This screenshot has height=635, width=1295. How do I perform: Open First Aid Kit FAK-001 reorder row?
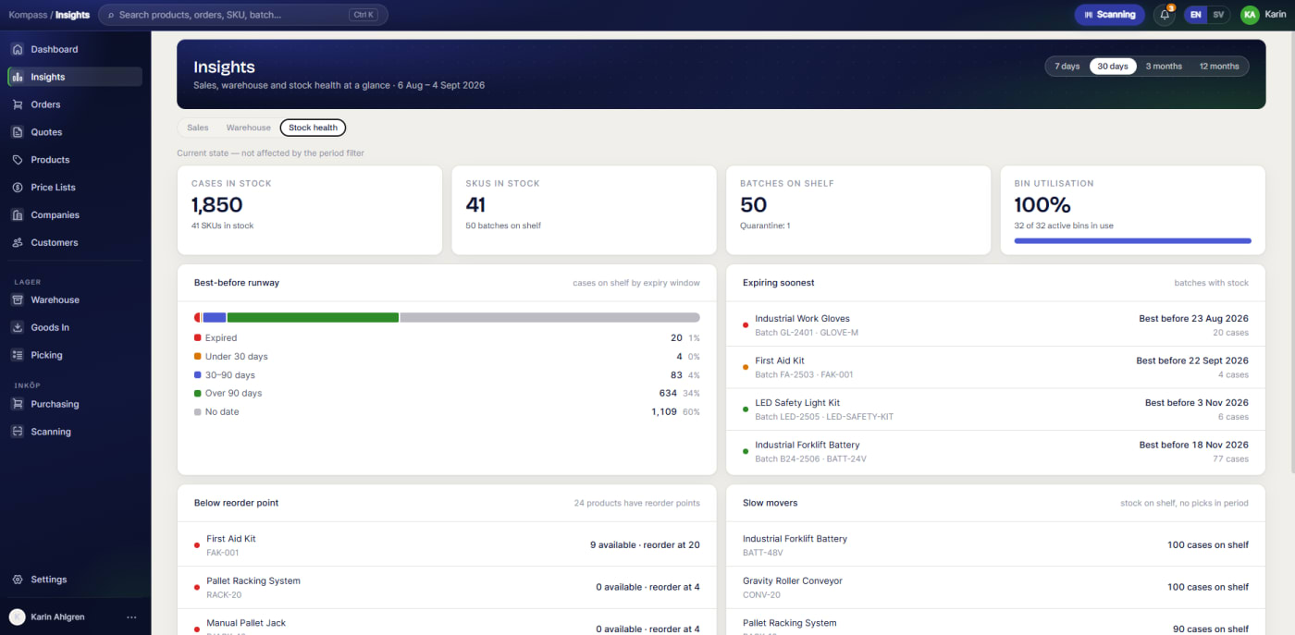click(447, 545)
